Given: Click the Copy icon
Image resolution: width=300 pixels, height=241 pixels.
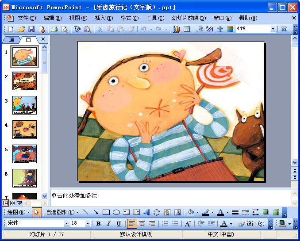Looking at the screenshot, I should pyautogui.click(x=110, y=29).
